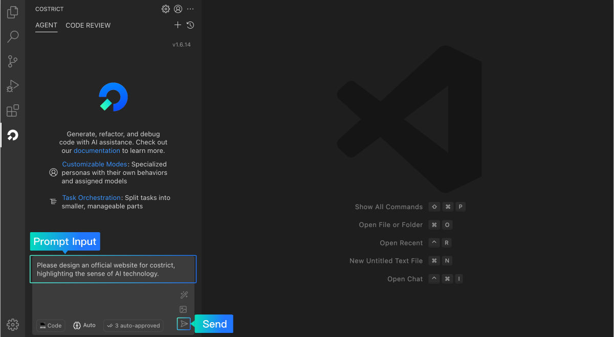Open the Run and Debug icon
The height and width of the screenshot is (337, 614).
(x=12, y=86)
